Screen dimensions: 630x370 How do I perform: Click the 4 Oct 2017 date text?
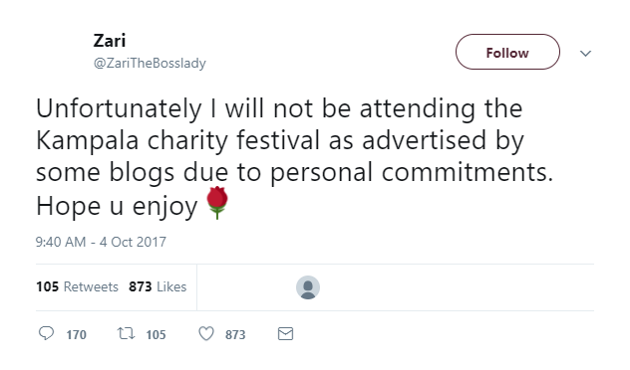[133, 242]
